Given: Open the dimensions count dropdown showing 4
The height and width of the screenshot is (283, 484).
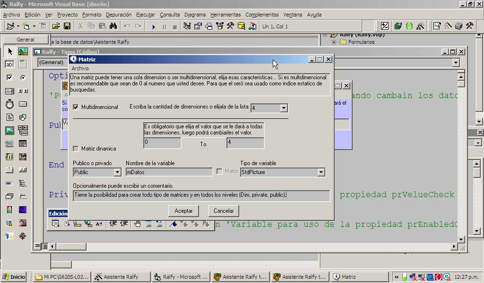Looking at the screenshot, I should (x=284, y=108).
